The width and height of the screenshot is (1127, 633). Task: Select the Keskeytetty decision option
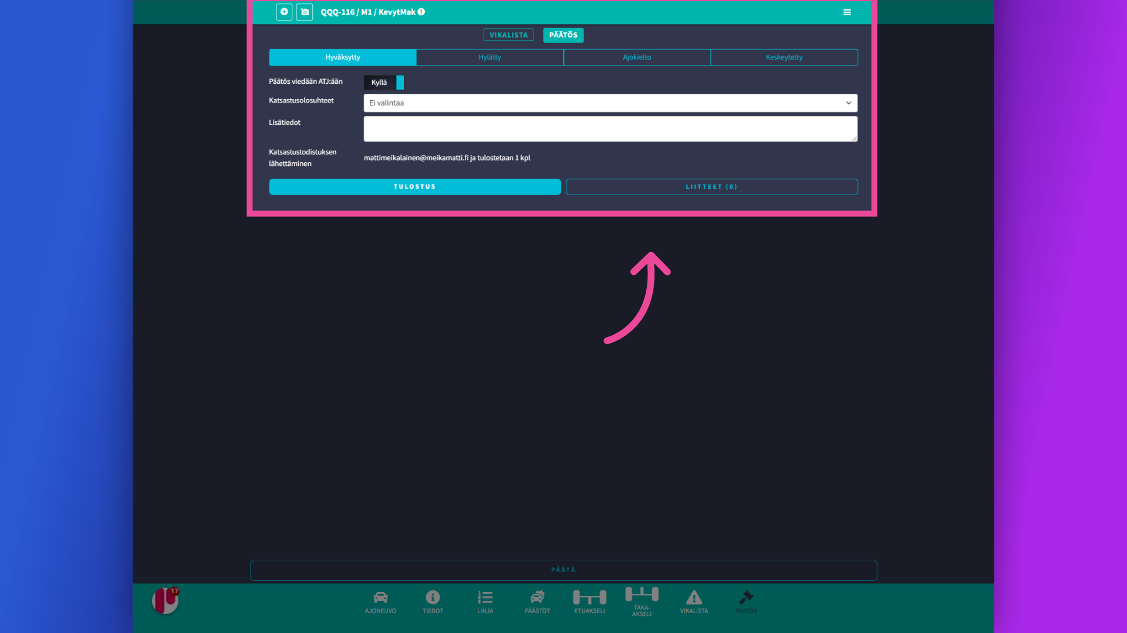tap(784, 57)
